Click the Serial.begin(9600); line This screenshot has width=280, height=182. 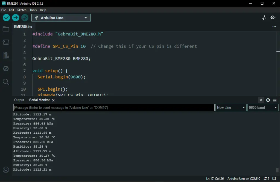point(62,77)
